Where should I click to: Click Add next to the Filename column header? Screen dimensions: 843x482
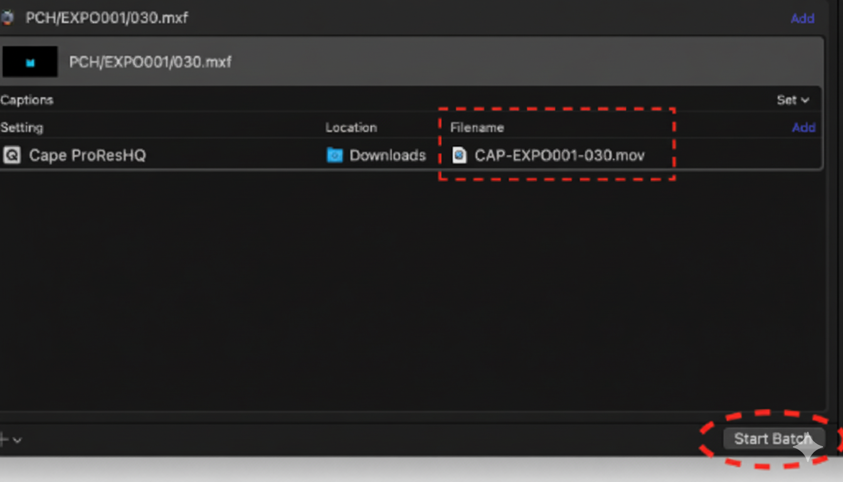[x=804, y=127]
